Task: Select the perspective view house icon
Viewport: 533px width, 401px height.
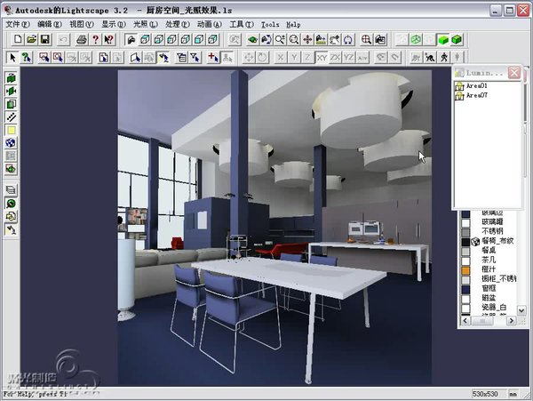Action: (x=131, y=39)
